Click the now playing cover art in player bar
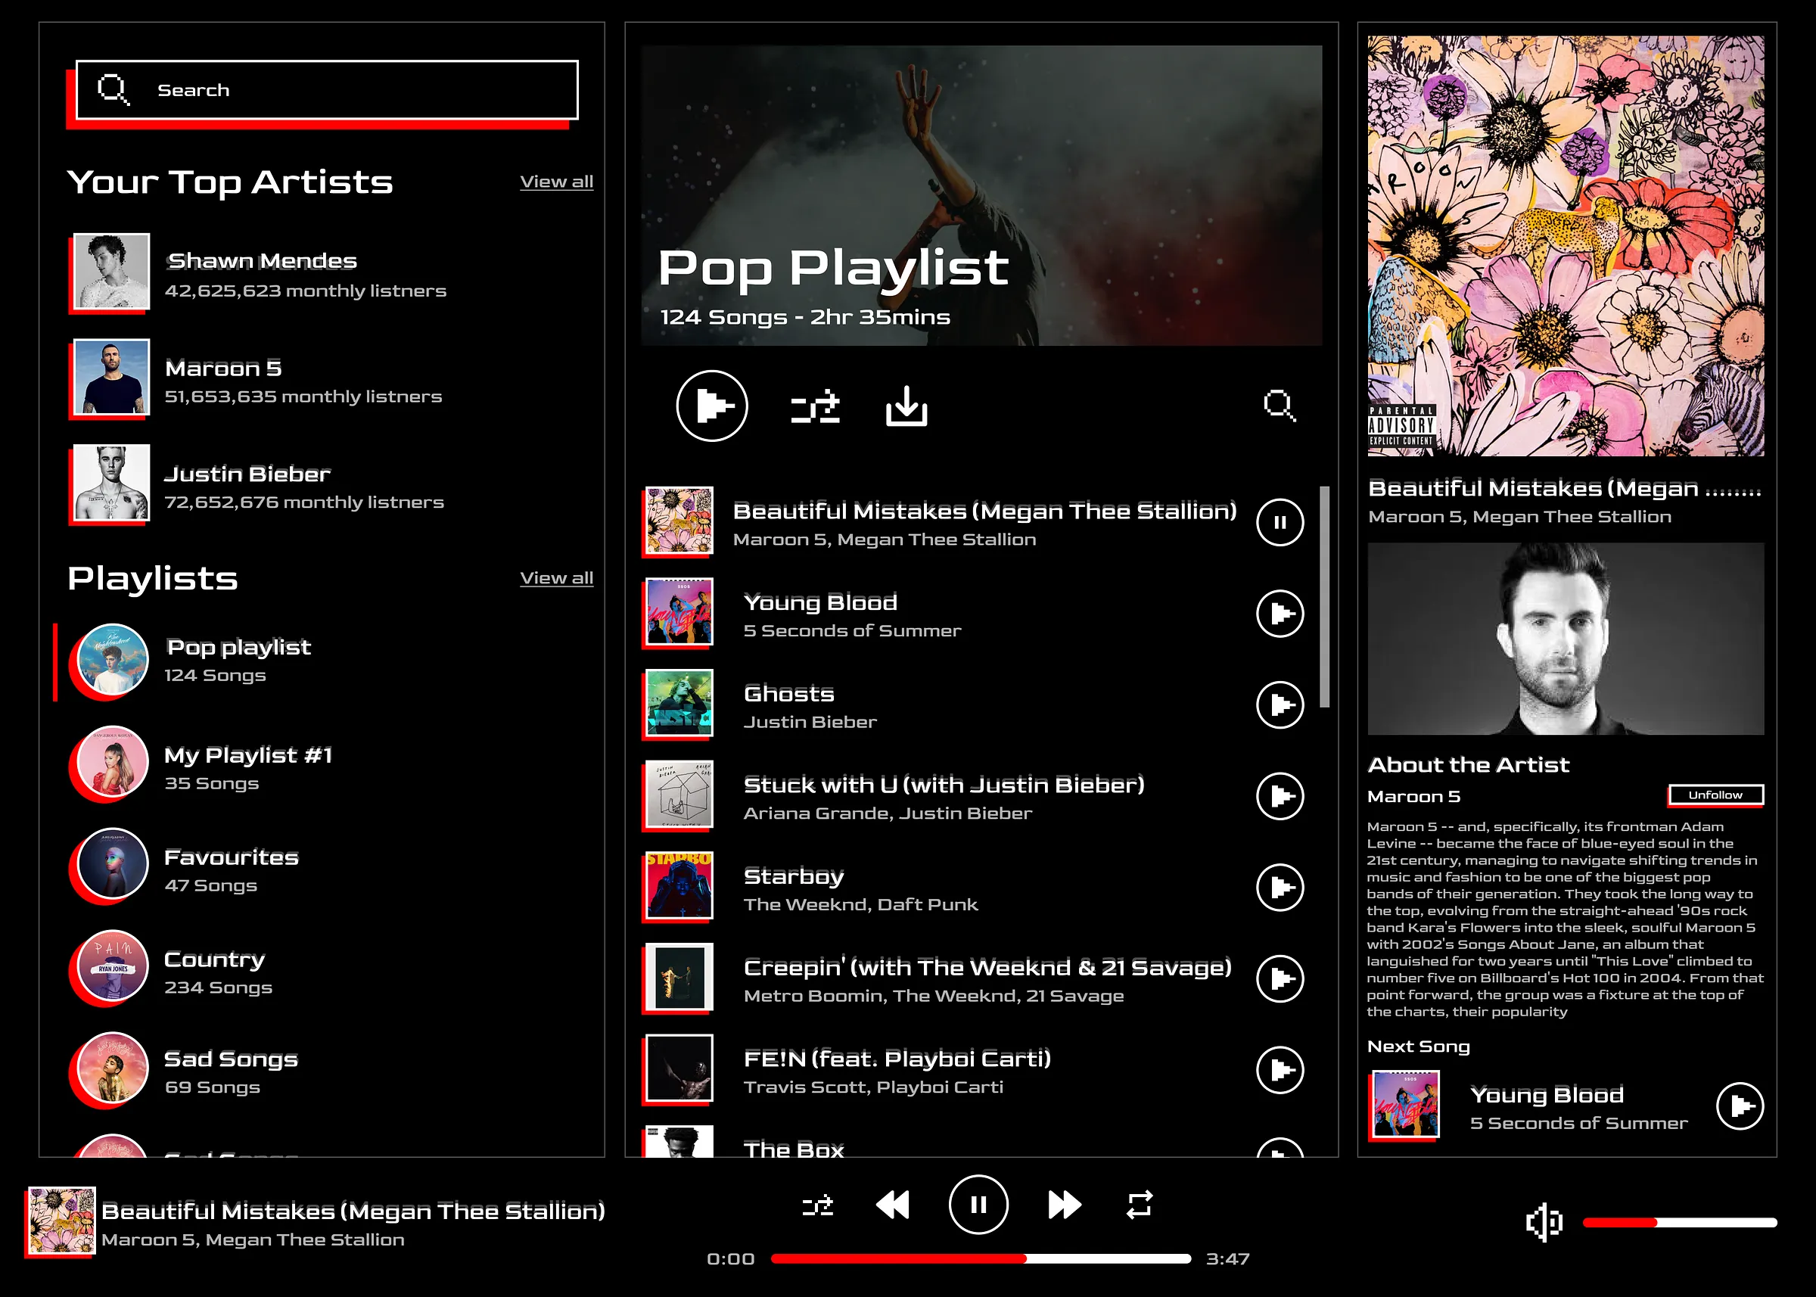Image resolution: width=1816 pixels, height=1297 pixels. [62, 1221]
